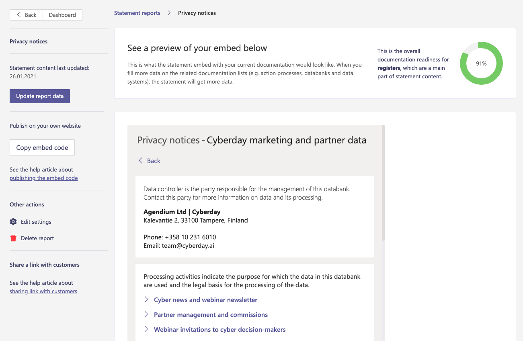
Task: Click the Copy embed code button
Action: pos(42,147)
